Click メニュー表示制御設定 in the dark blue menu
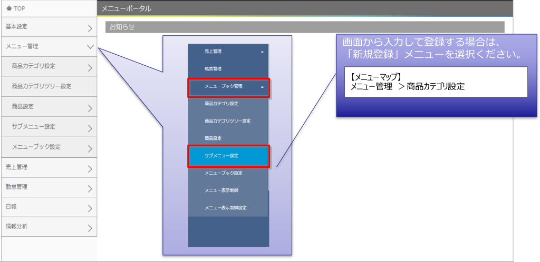The image size is (540, 262). pyautogui.click(x=225, y=208)
